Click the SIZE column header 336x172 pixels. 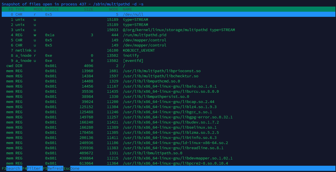coord(89,9)
